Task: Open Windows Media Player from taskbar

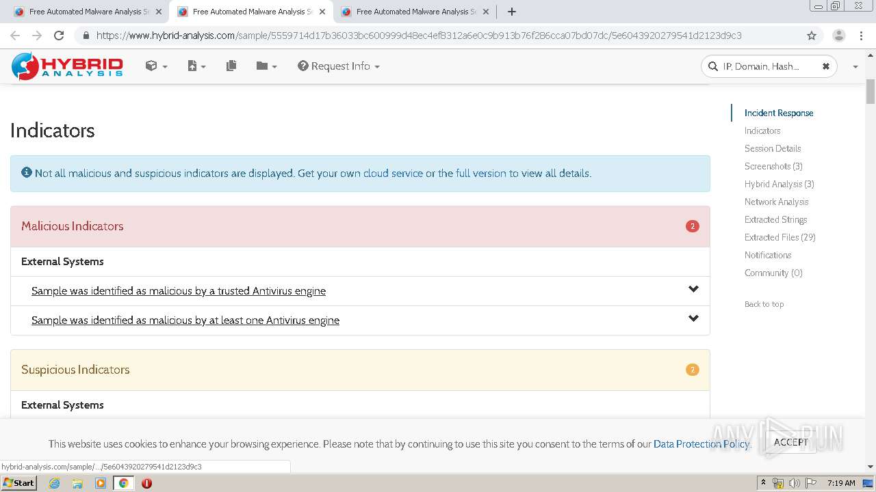Action: pos(101,483)
